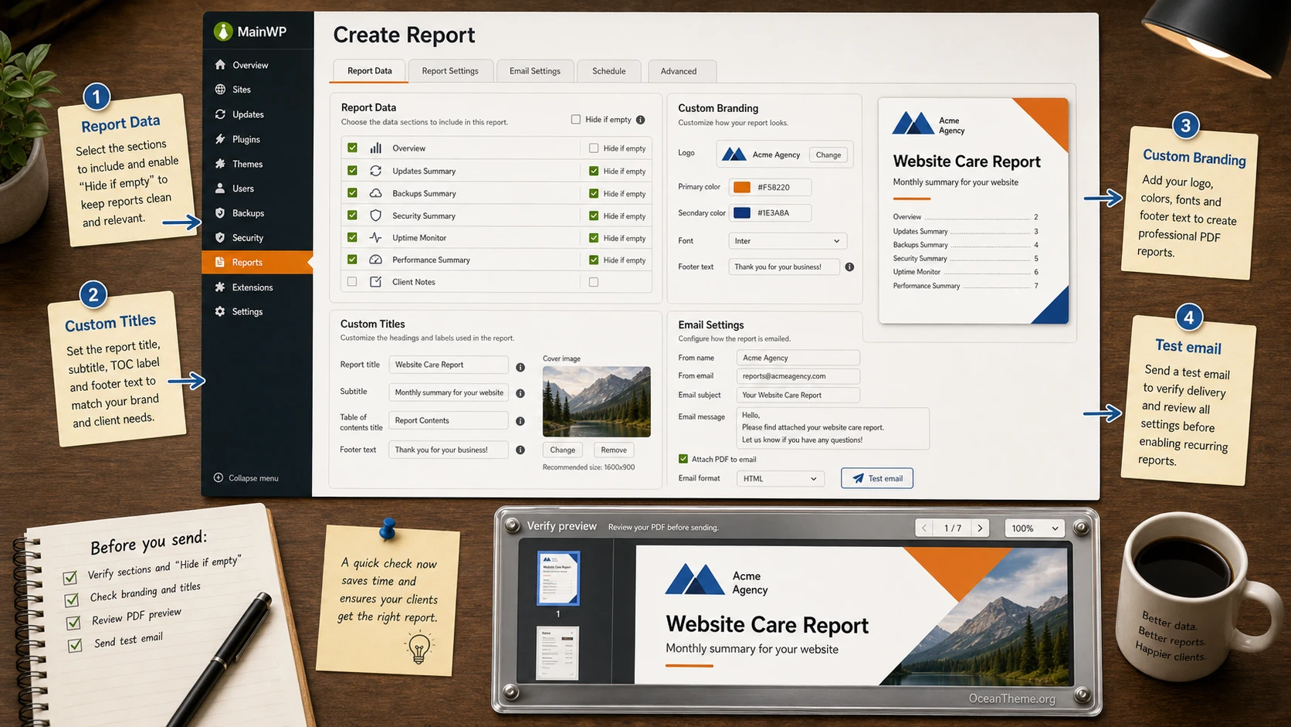Click info icon beside Subtitle field
1291x727 pixels.
point(520,393)
